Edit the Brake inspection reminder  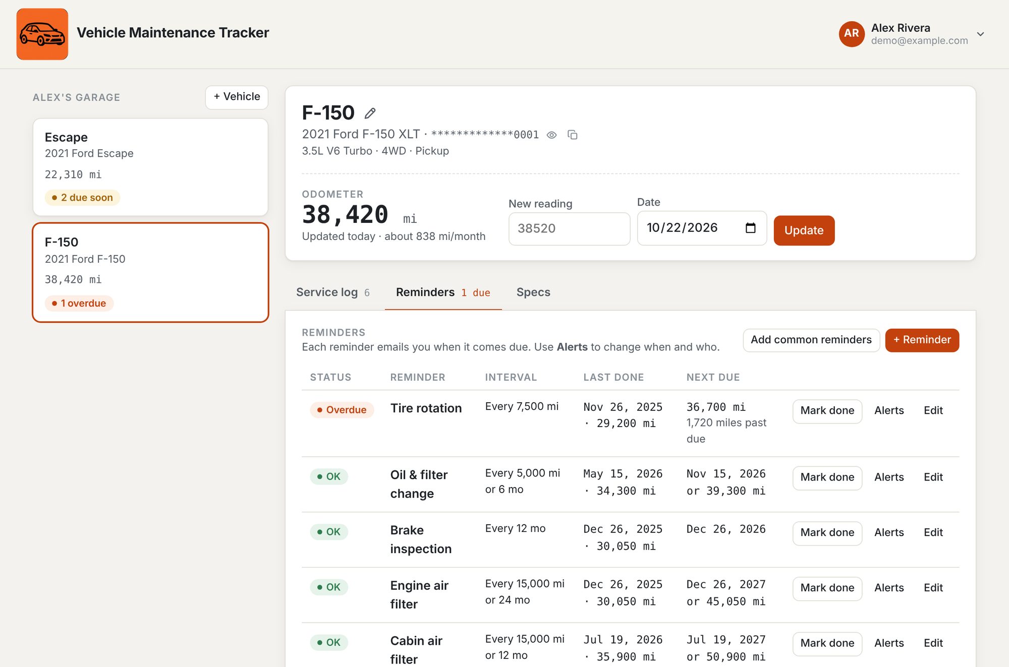[x=933, y=533]
